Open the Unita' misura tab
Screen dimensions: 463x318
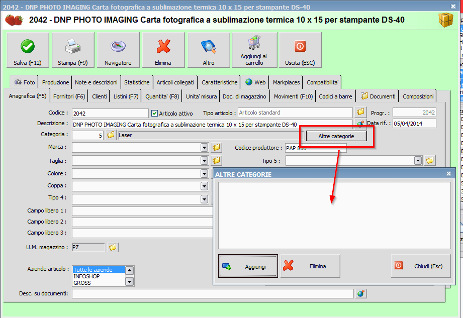pos(202,96)
